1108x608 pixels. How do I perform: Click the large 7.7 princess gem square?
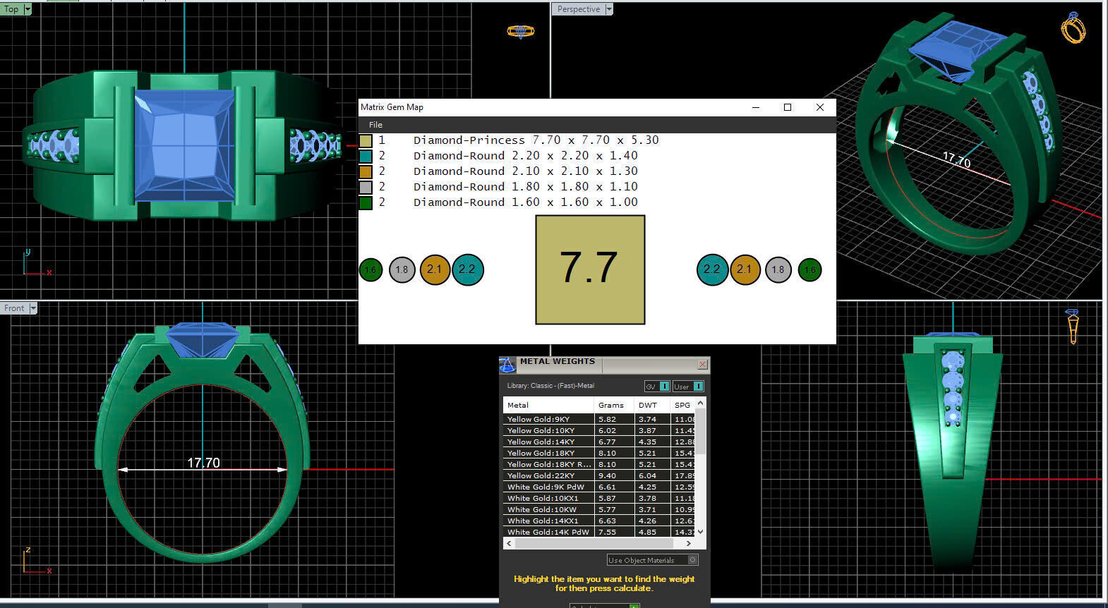click(x=590, y=269)
